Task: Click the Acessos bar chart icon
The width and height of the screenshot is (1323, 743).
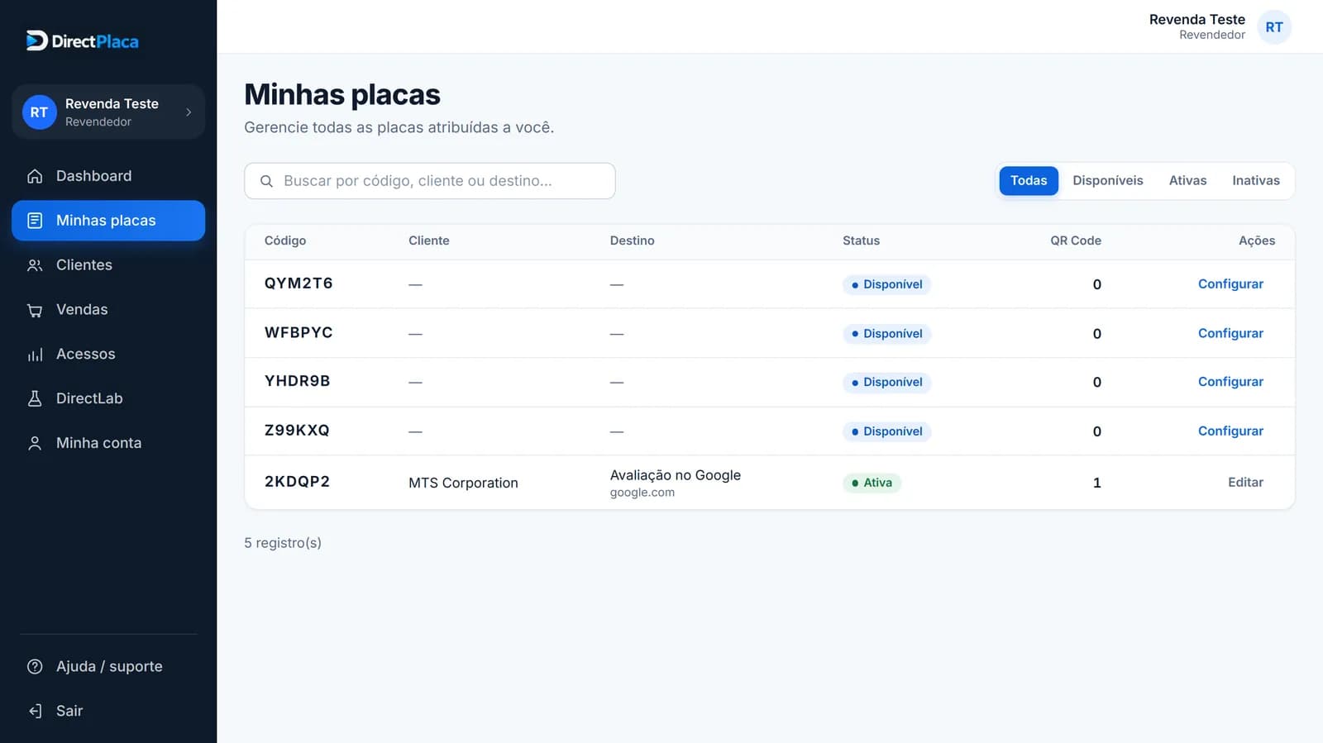Action: (35, 355)
